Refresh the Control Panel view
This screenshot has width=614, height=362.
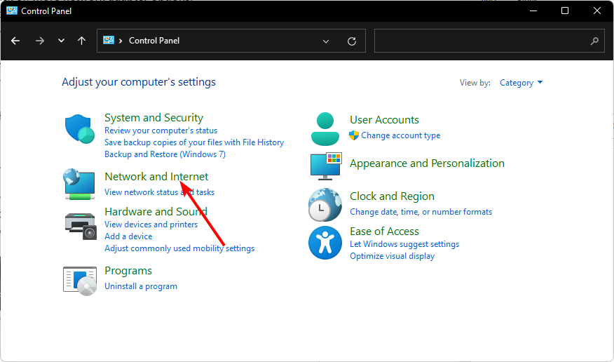352,41
